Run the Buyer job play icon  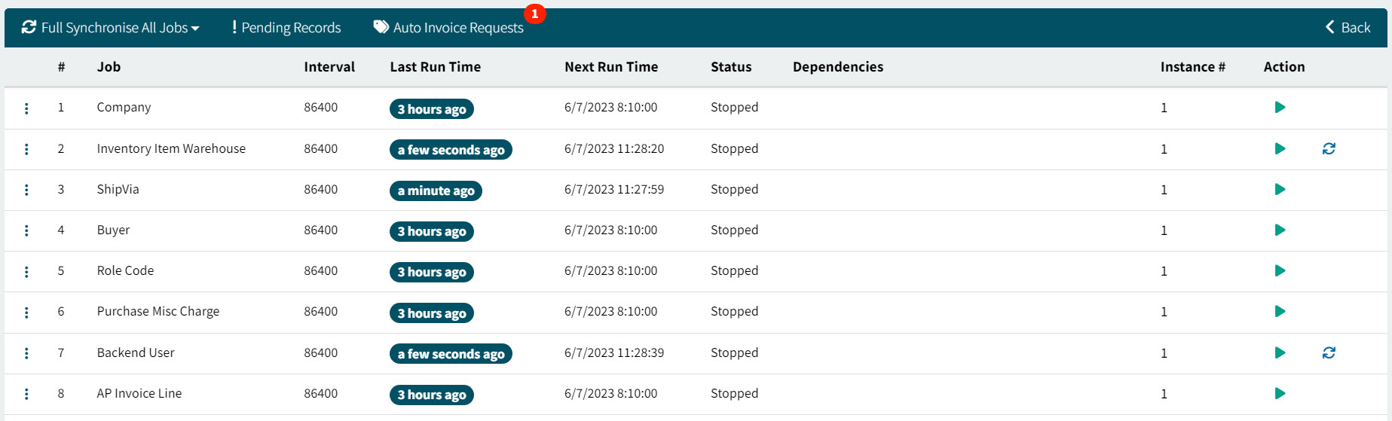(1280, 230)
